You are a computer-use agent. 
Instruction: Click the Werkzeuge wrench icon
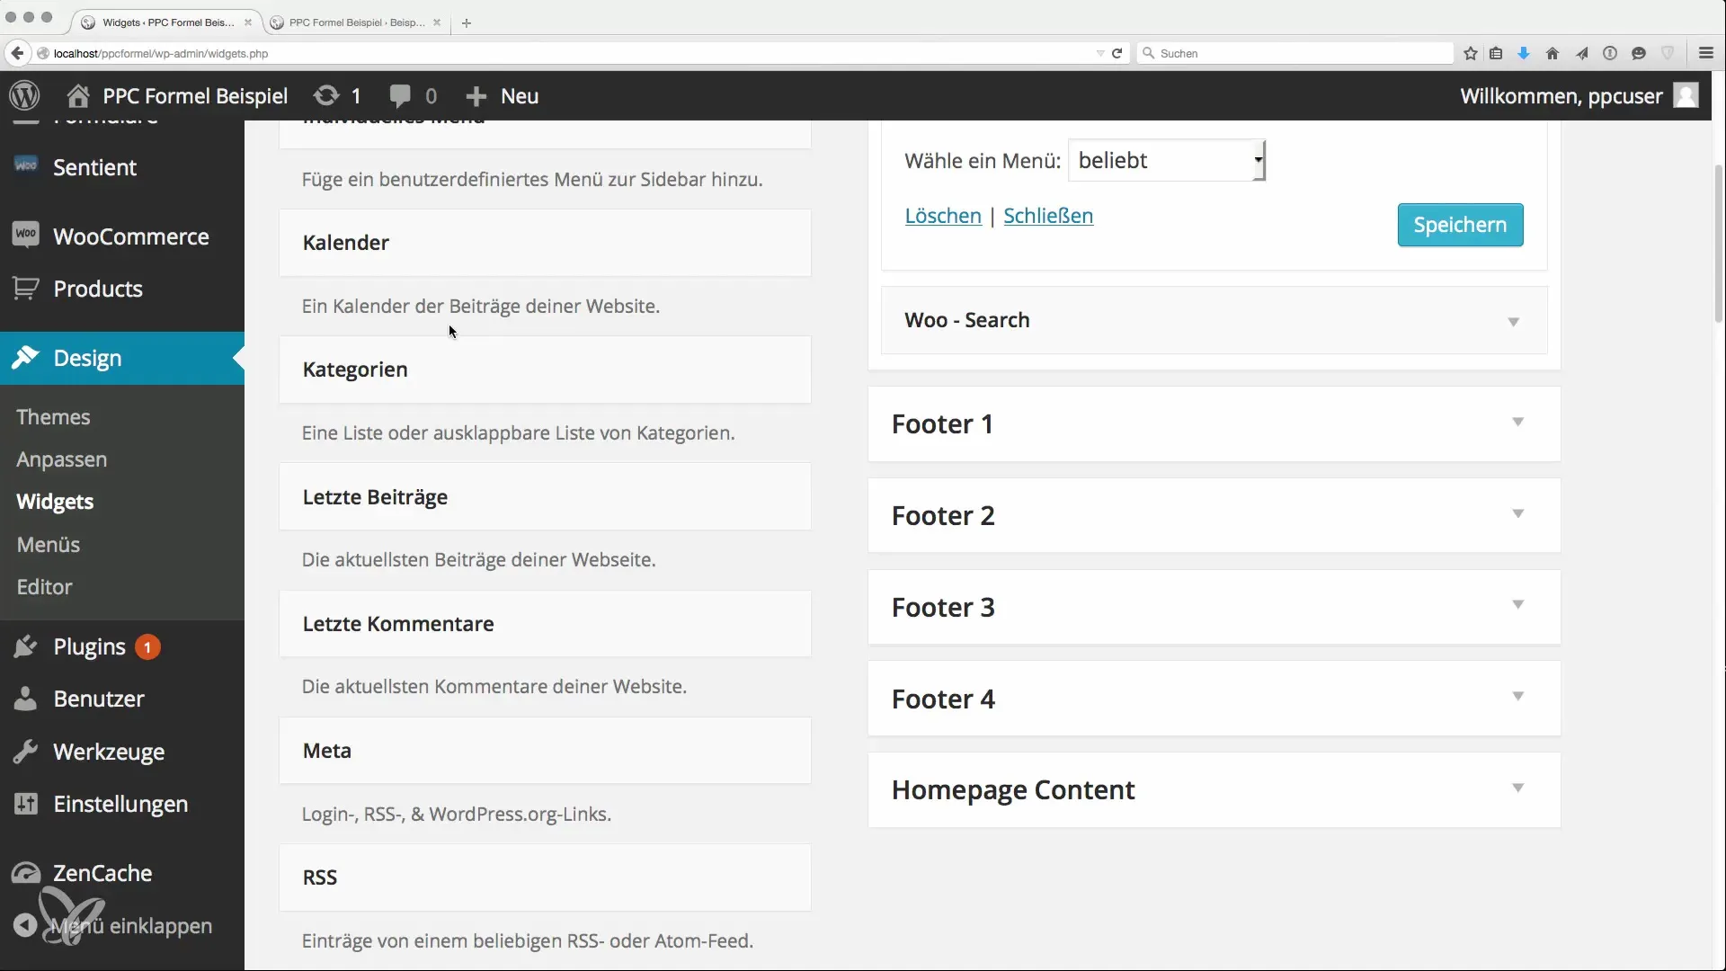point(26,751)
